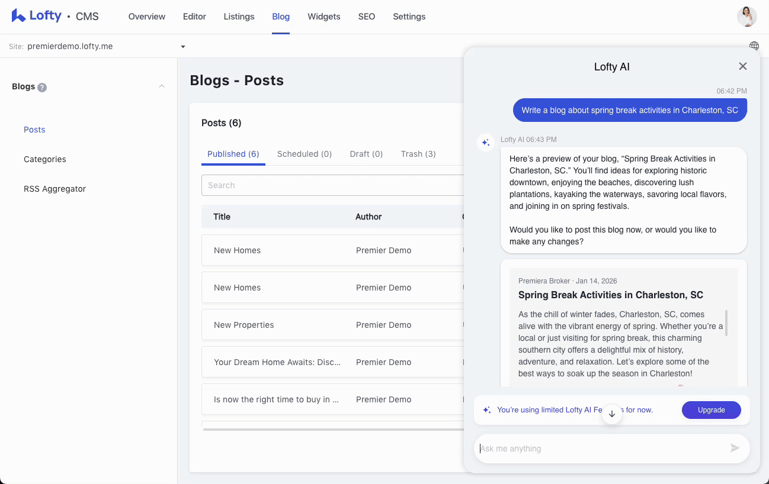Switch to the Scheduled (0) tab
769x484 pixels.
point(304,154)
